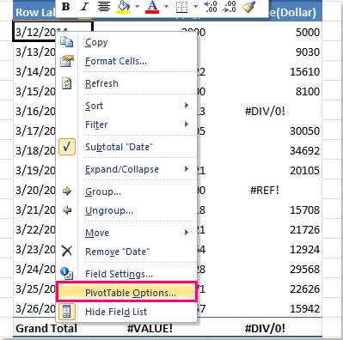Click the Center align icon
This screenshot has width=343, height=340.
[104, 7]
